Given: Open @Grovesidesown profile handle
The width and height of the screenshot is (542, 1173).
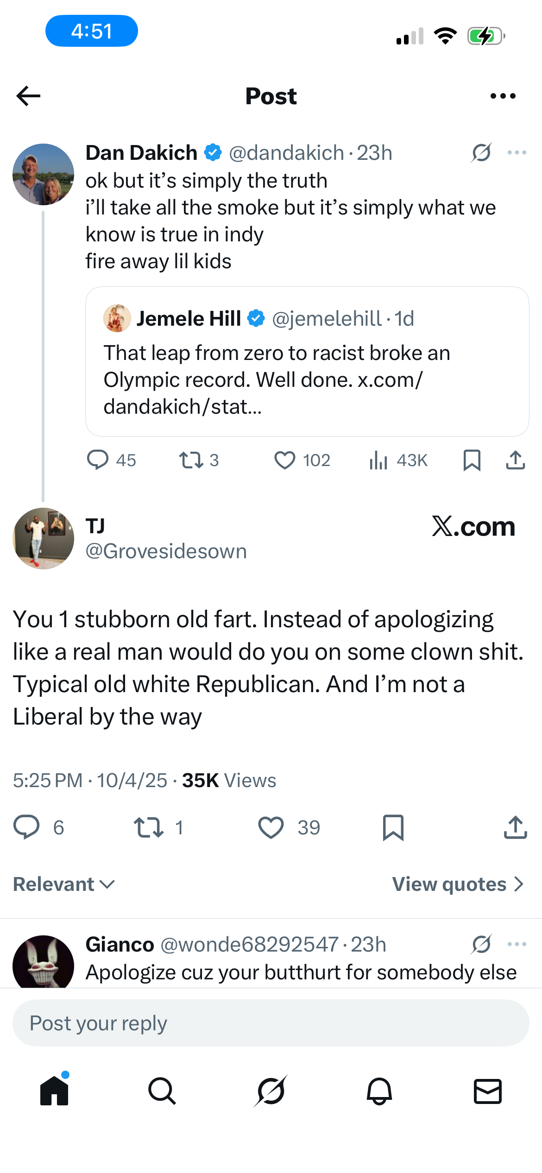Looking at the screenshot, I should (166, 551).
